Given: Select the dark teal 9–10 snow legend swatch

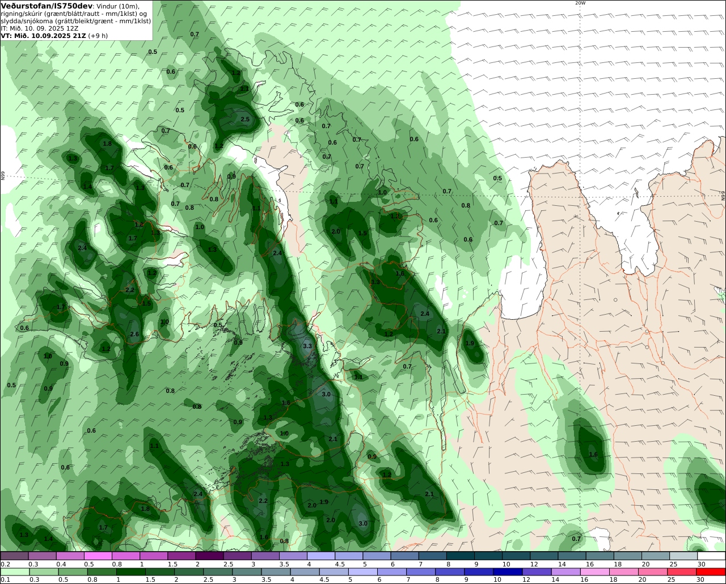Looking at the screenshot, I should (x=488, y=556).
